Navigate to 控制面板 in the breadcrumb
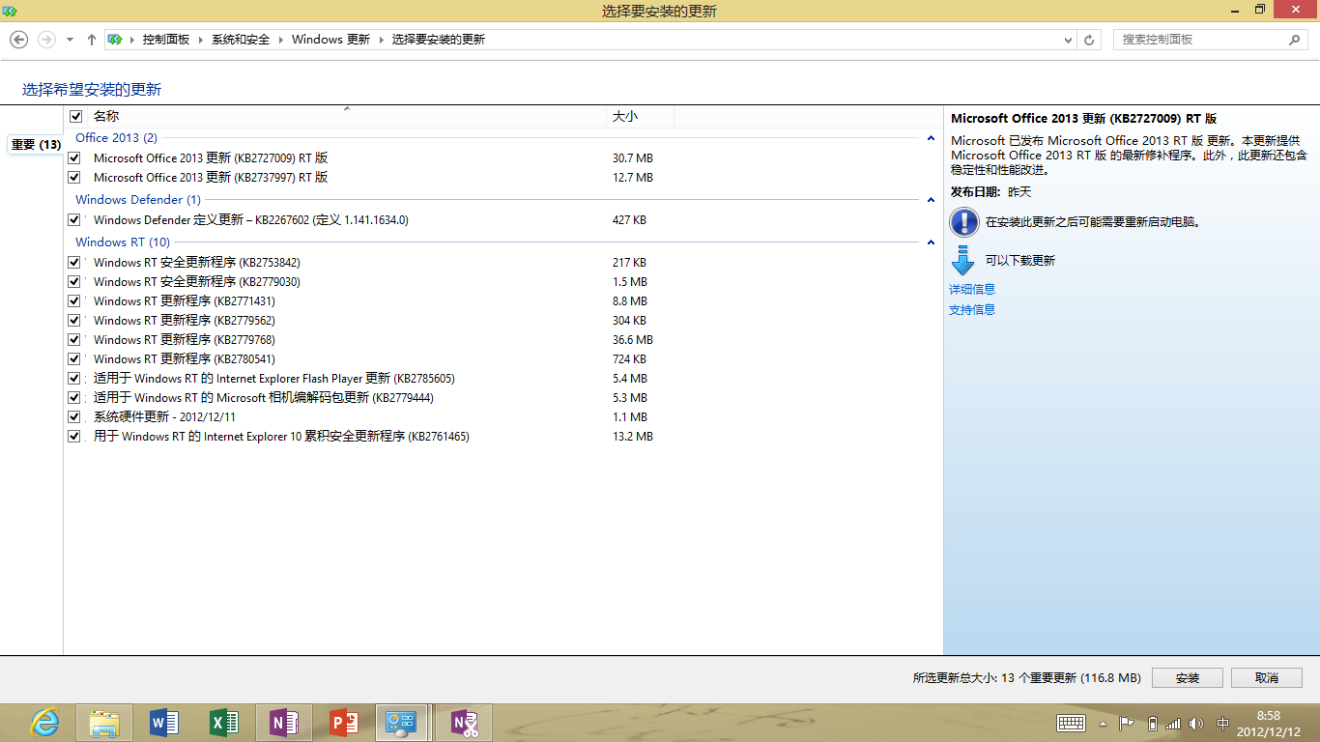This screenshot has width=1320, height=742. [x=166, y=40]
